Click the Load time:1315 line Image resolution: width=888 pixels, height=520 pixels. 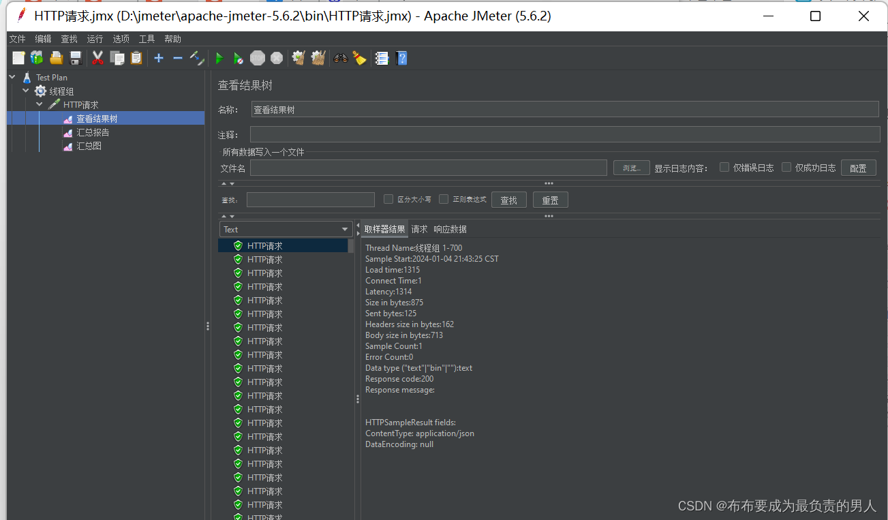(393, 270)
